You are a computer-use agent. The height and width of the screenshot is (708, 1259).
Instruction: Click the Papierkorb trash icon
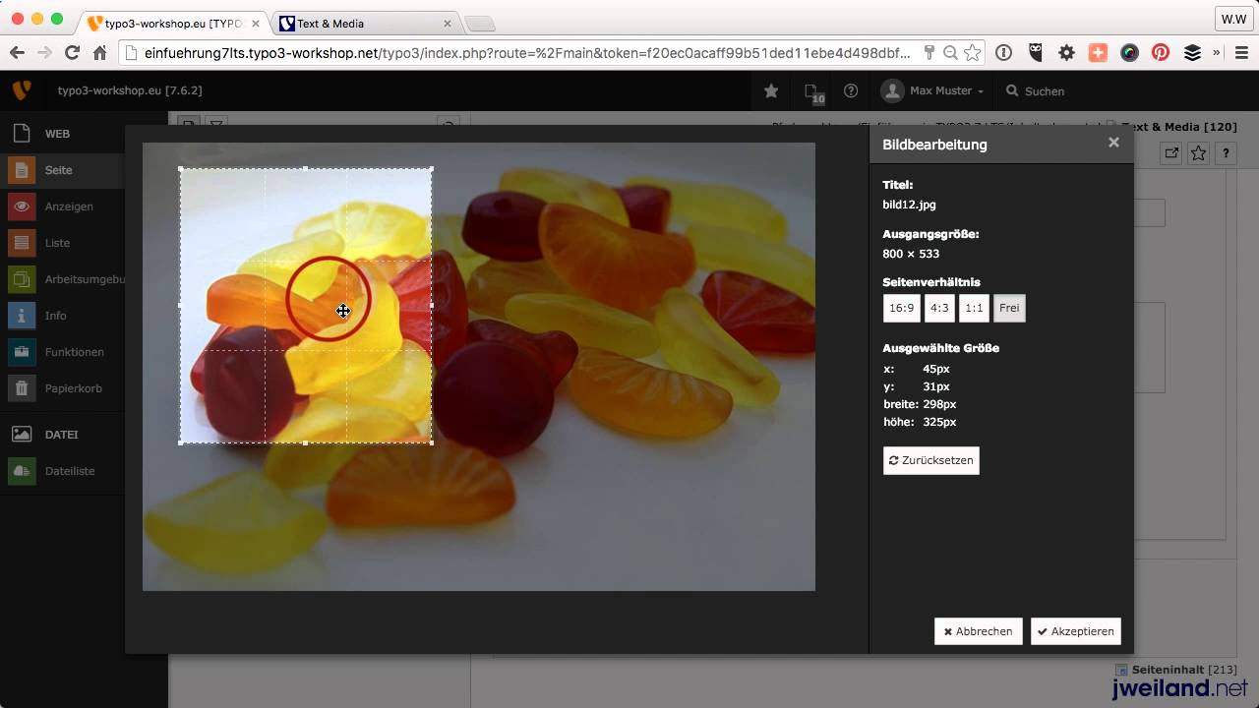click(22, 388)
